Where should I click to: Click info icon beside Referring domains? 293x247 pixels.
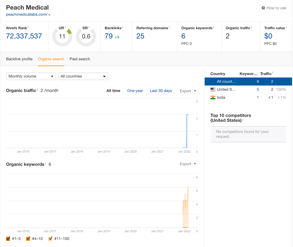(x=169, y=27)
